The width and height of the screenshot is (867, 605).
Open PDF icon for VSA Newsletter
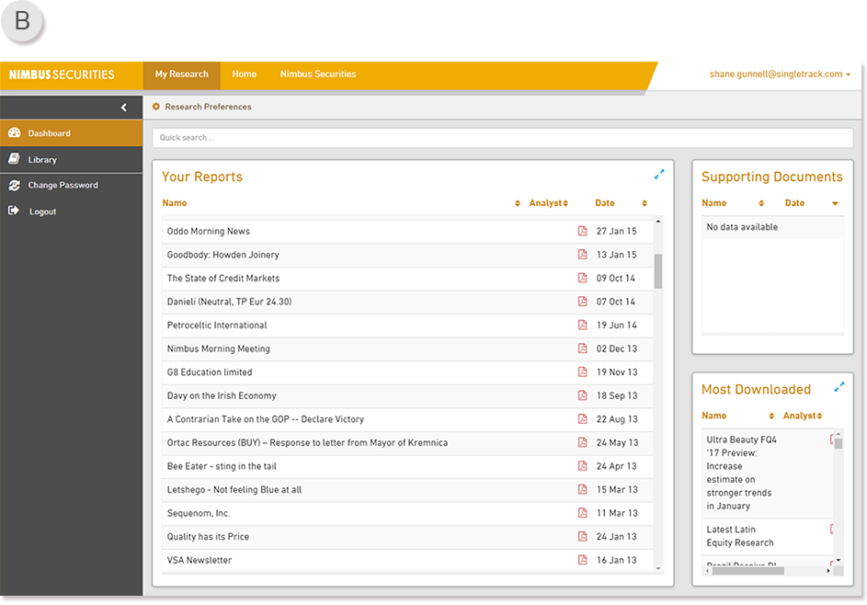click(582, 560)
